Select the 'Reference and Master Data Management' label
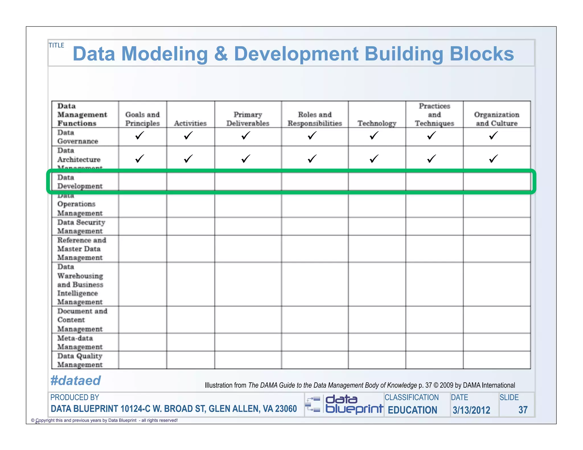 82,249
